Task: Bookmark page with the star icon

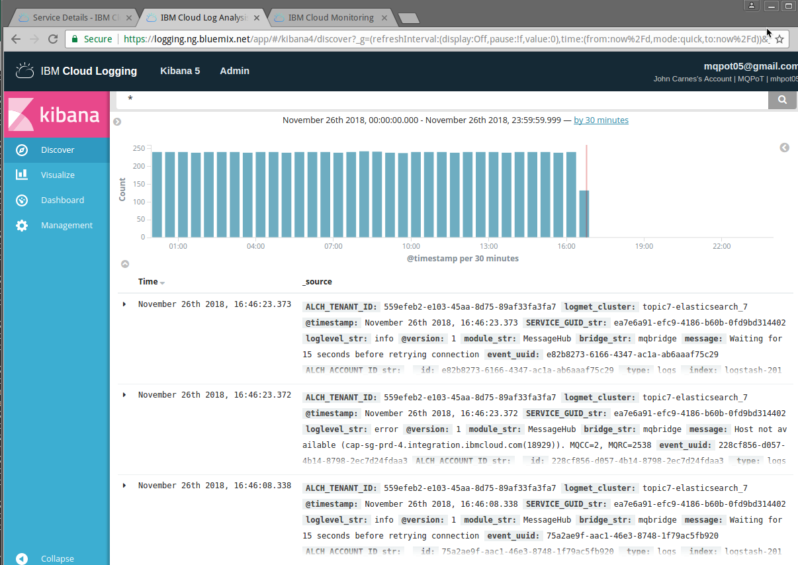Action: pos(779,39)
